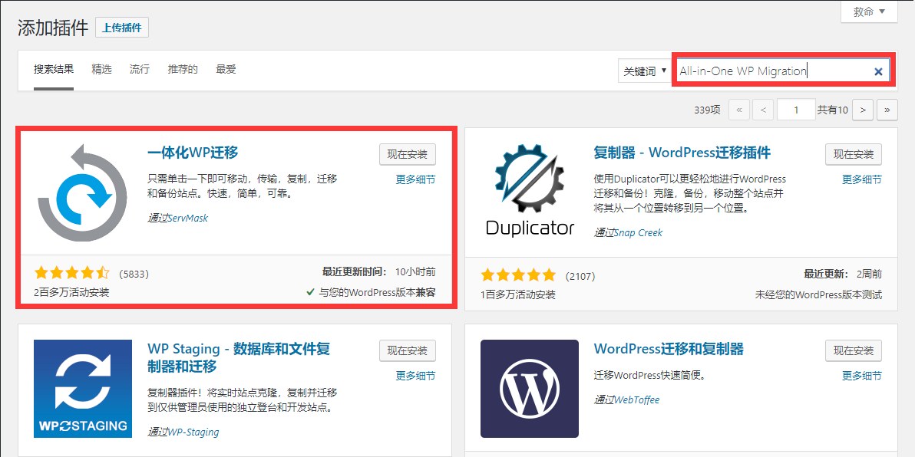915x457 pixels.
Task: Click the 1百多万活动安装 install count text
Action: (518, 294)
